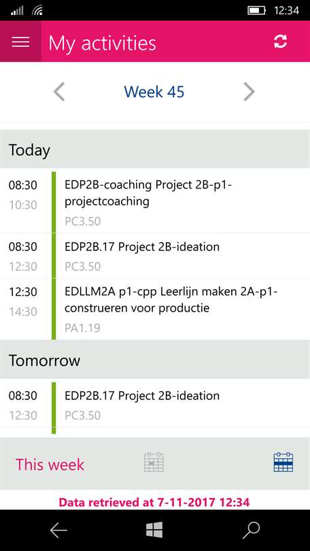Viewport: 310px width, 551px height.
Task: Tap the back arrow navigation button
Action: pos(58,530)
